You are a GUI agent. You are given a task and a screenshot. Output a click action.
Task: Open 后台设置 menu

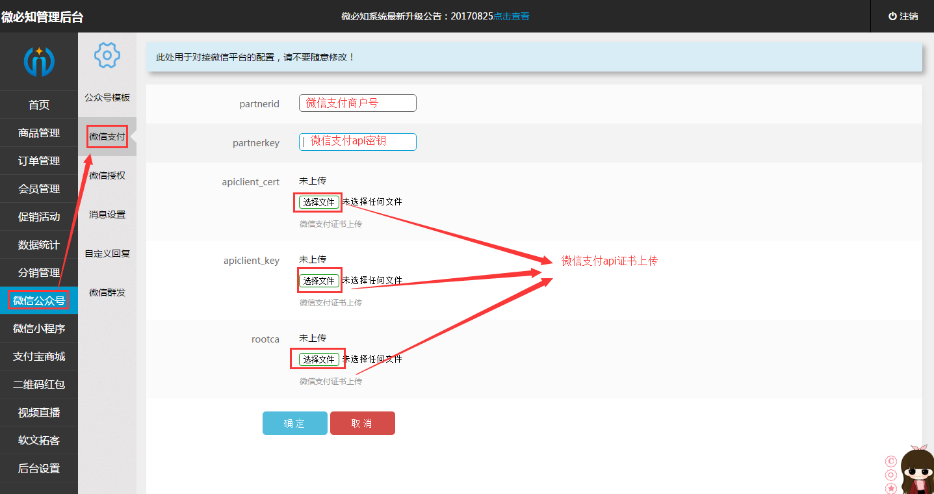[39, 468]
